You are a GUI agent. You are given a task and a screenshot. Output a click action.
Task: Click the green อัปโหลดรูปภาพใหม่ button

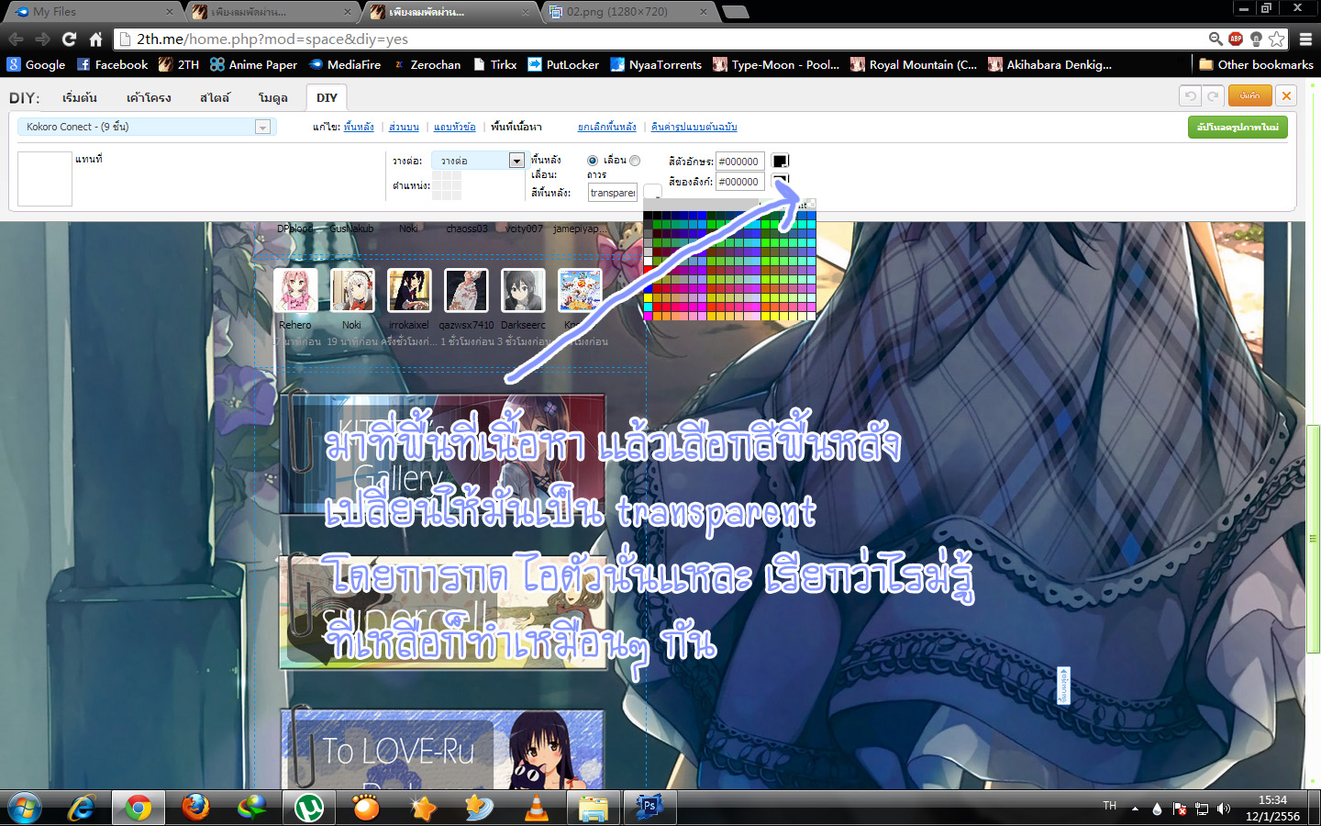[1238, 127]
